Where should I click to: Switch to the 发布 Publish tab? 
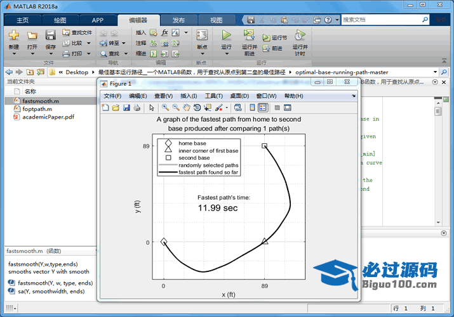pyautogui.click(x=178, y=20)
